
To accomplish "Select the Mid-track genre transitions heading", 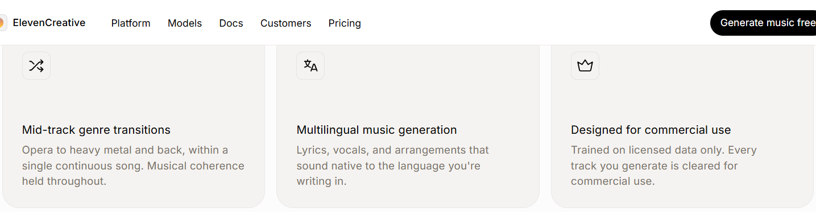I will click(96, 130).
